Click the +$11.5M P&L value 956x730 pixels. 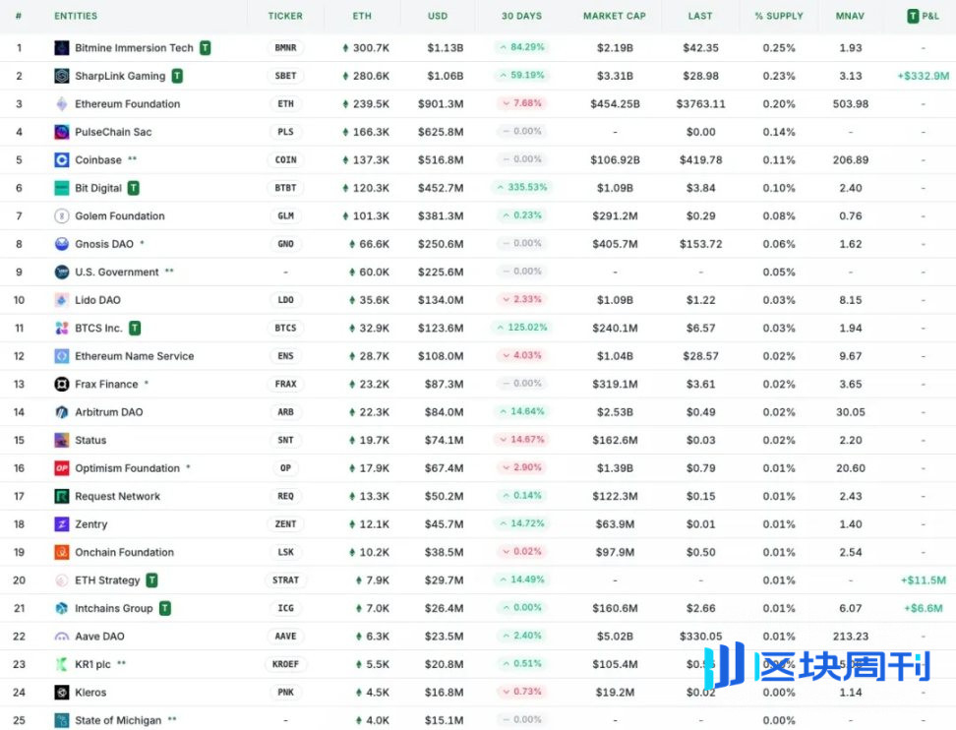tap(924, 580)
